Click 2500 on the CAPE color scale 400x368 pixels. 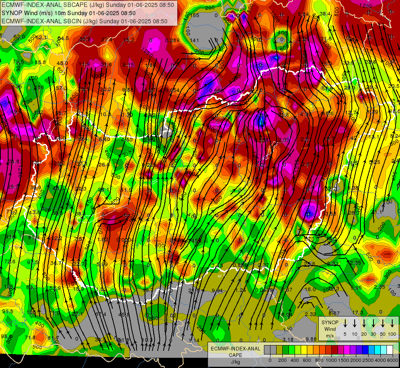click(368, 360)
